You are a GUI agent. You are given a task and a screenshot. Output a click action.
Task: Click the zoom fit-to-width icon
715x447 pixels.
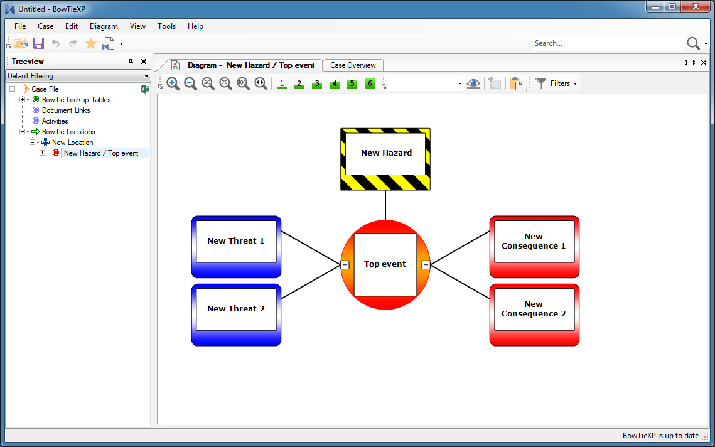[261, 83]
